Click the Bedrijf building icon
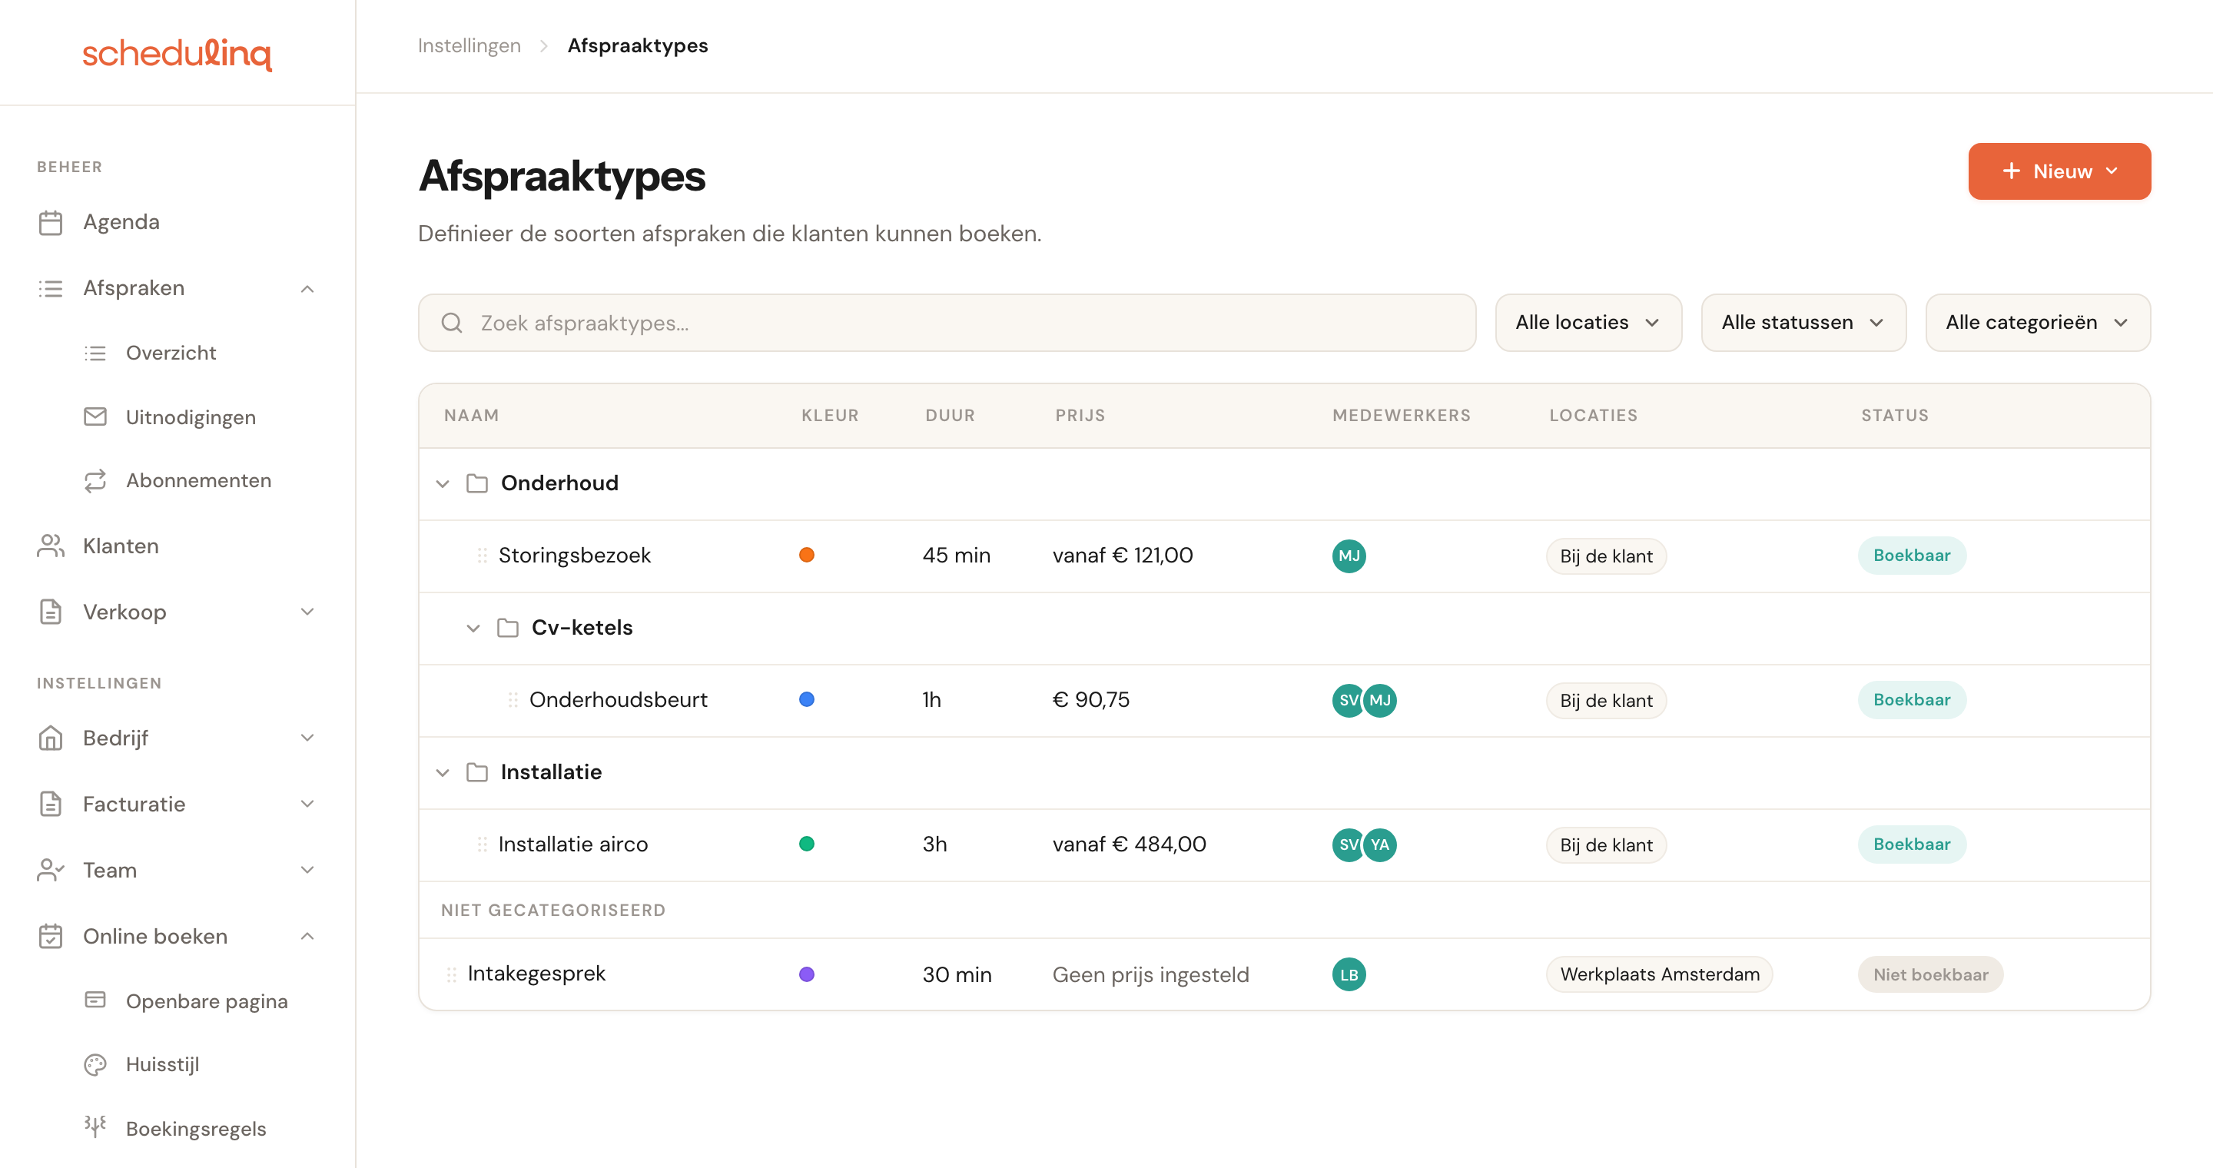 (x=51, y=738)
